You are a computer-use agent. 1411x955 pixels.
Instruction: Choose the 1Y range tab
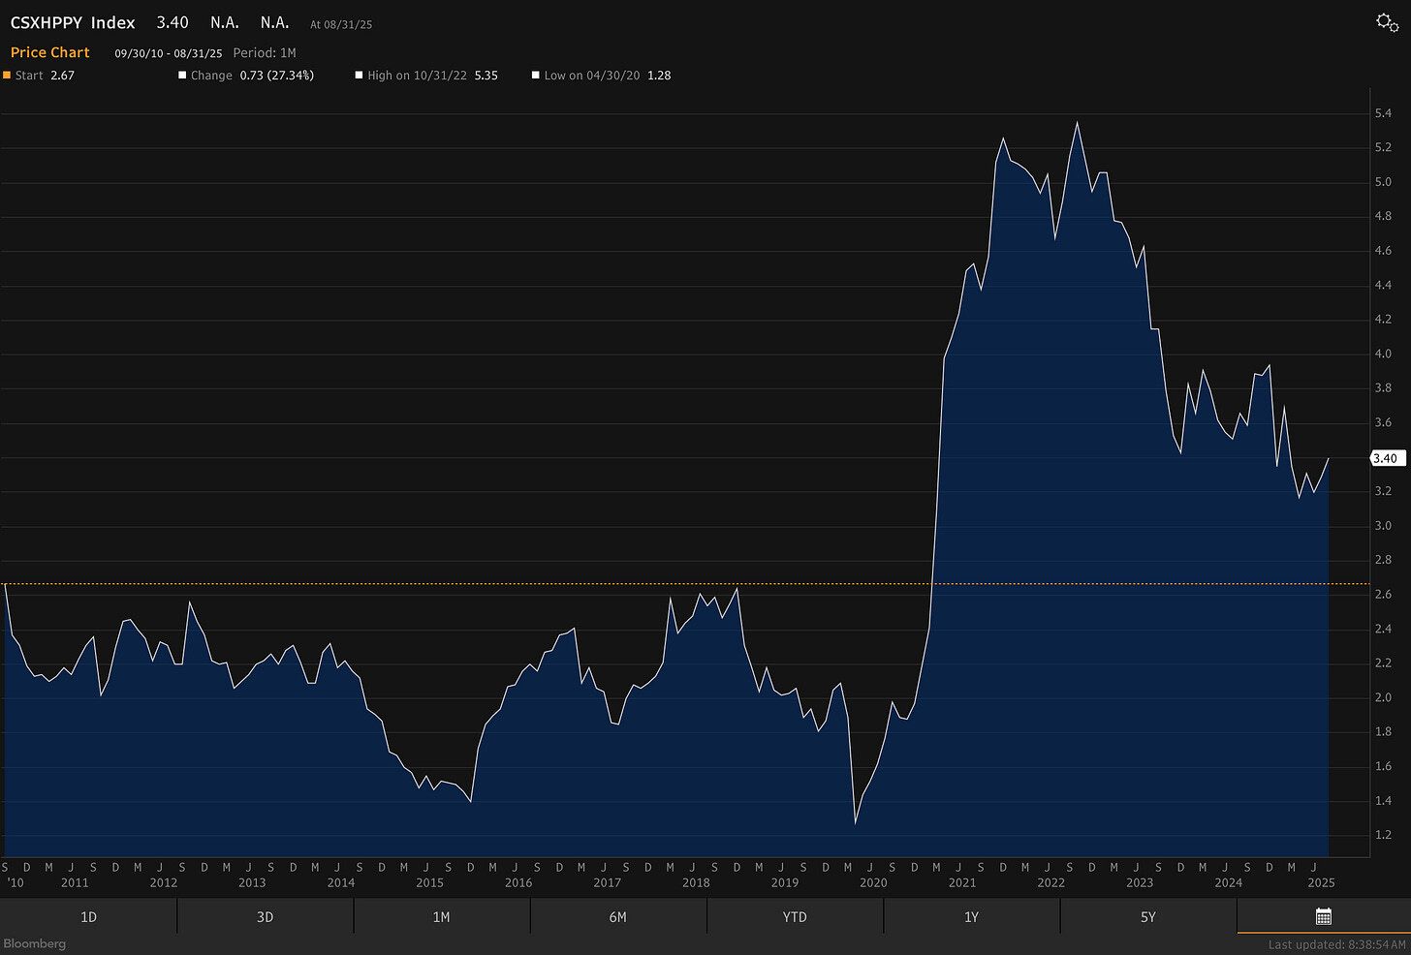coord(971,916)
